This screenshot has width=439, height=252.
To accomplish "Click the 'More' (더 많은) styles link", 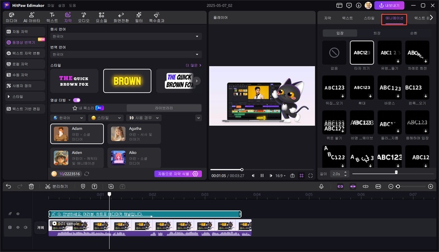I will 193,65.
